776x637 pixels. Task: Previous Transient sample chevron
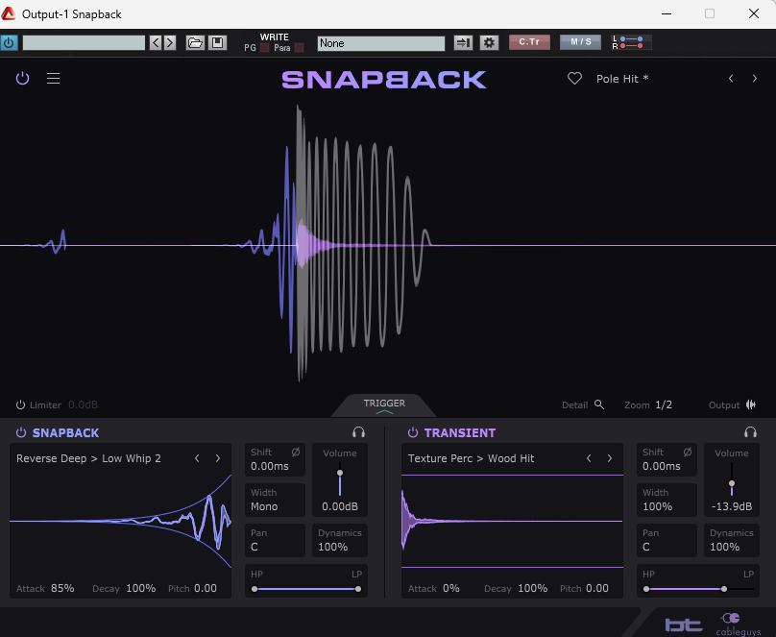point(589,458)
